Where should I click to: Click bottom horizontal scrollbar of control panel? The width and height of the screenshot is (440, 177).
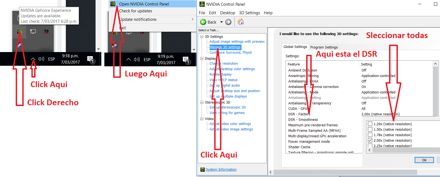coord(345,172)
